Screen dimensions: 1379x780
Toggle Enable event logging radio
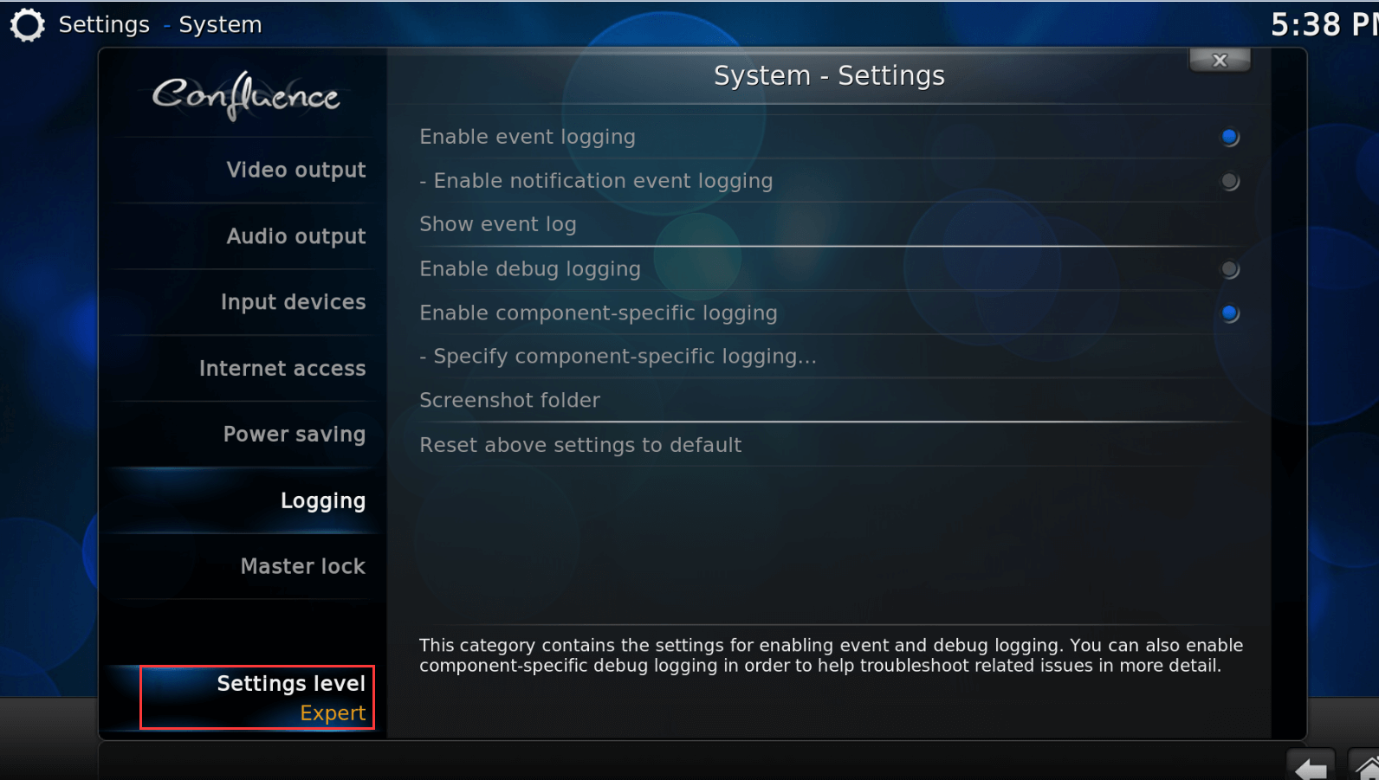[1229, 137]
